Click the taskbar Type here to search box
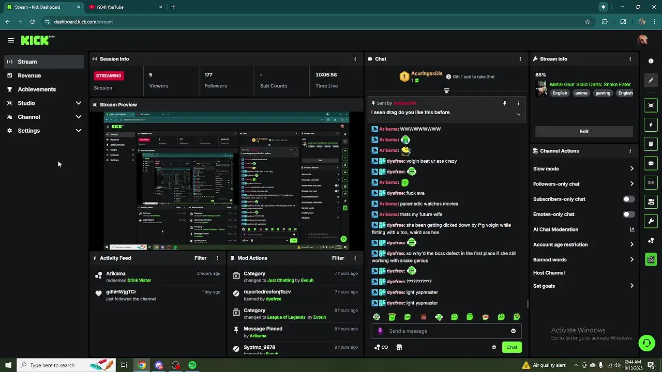The height and width of the screenshot is (372, 662). (x=66, y=365)
